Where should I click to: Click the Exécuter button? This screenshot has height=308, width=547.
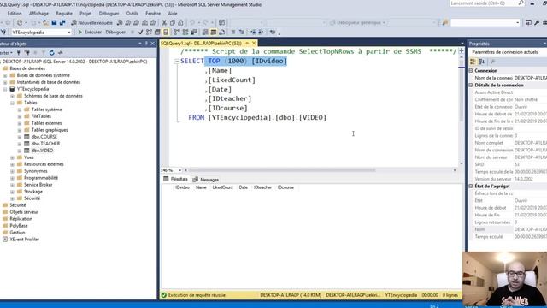(90, 33)
